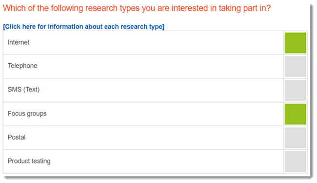
Task: Click the Focus groups row label
Action: [x=27, y=113]
